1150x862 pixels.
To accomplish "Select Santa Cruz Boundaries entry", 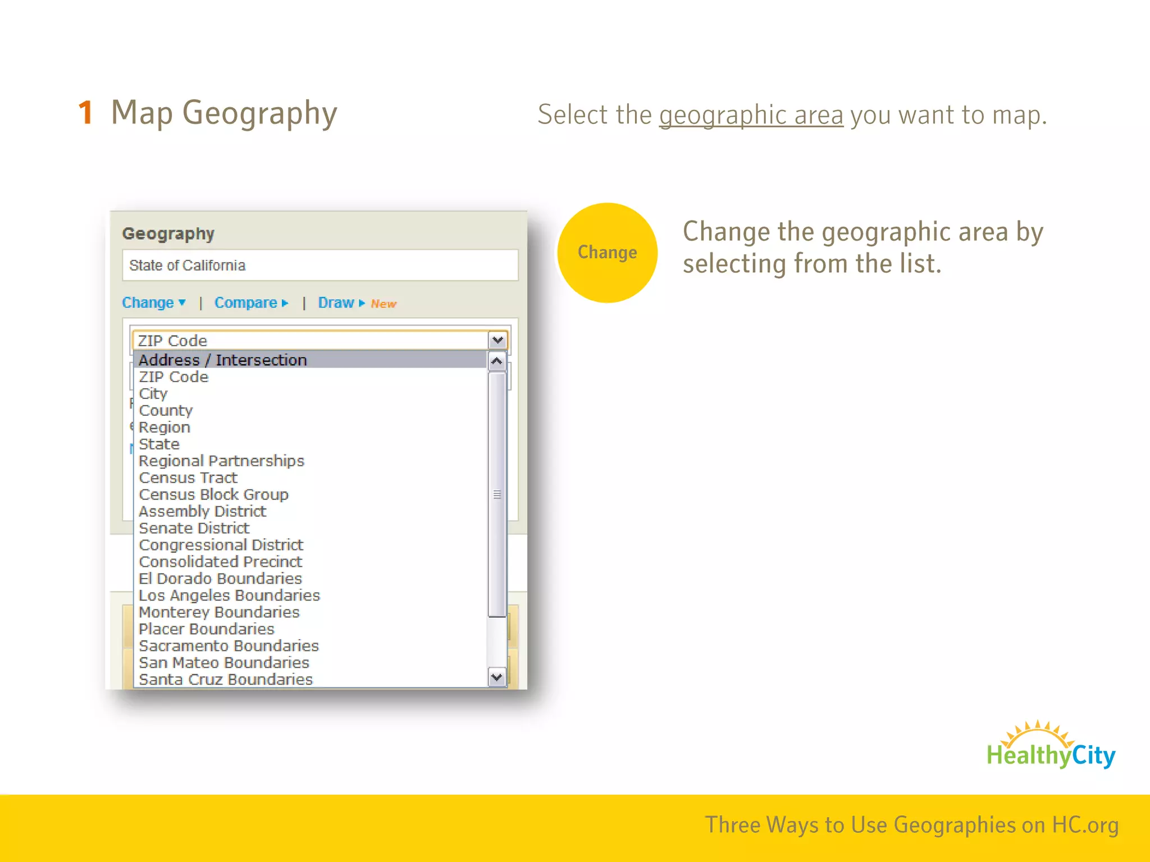I will (x=226, y=680).
